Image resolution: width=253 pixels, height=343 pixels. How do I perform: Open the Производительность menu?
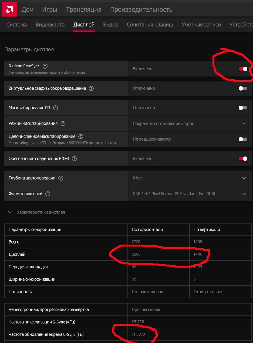(x=141, y=10)
